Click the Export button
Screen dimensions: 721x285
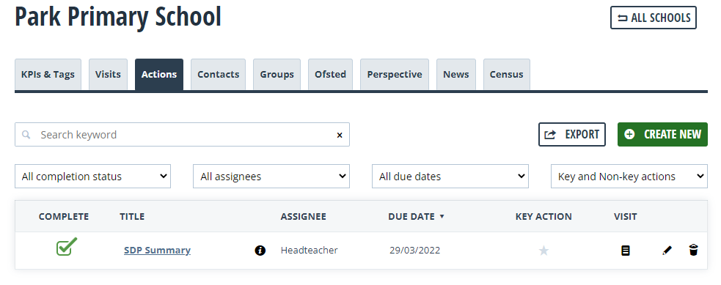click(x=572, y=135)
